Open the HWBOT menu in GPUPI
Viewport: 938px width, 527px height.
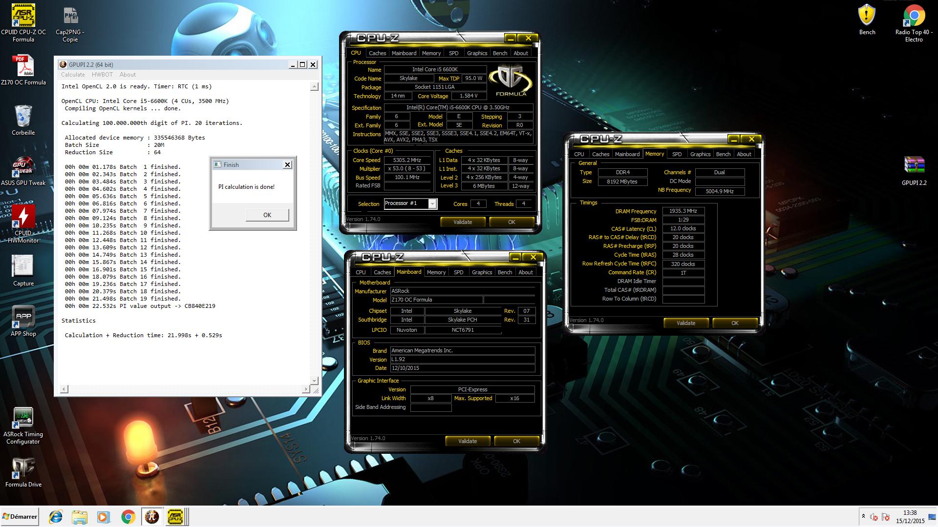click(x=102, y=75)
